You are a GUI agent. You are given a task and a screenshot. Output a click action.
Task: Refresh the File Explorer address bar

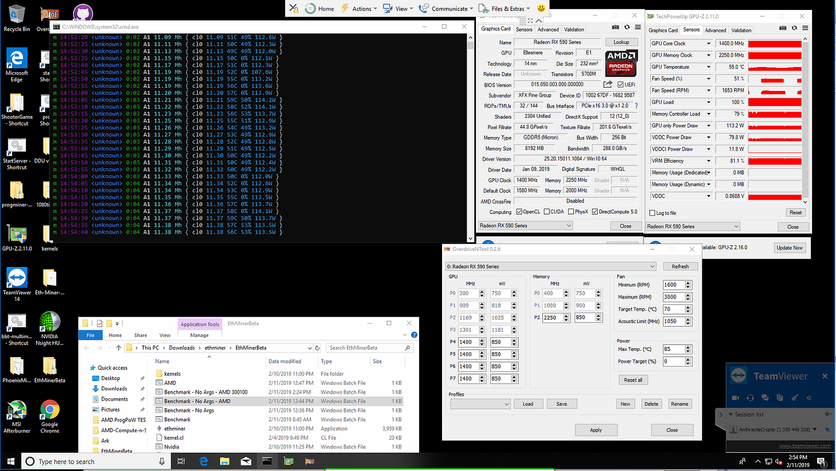point(317,348)
